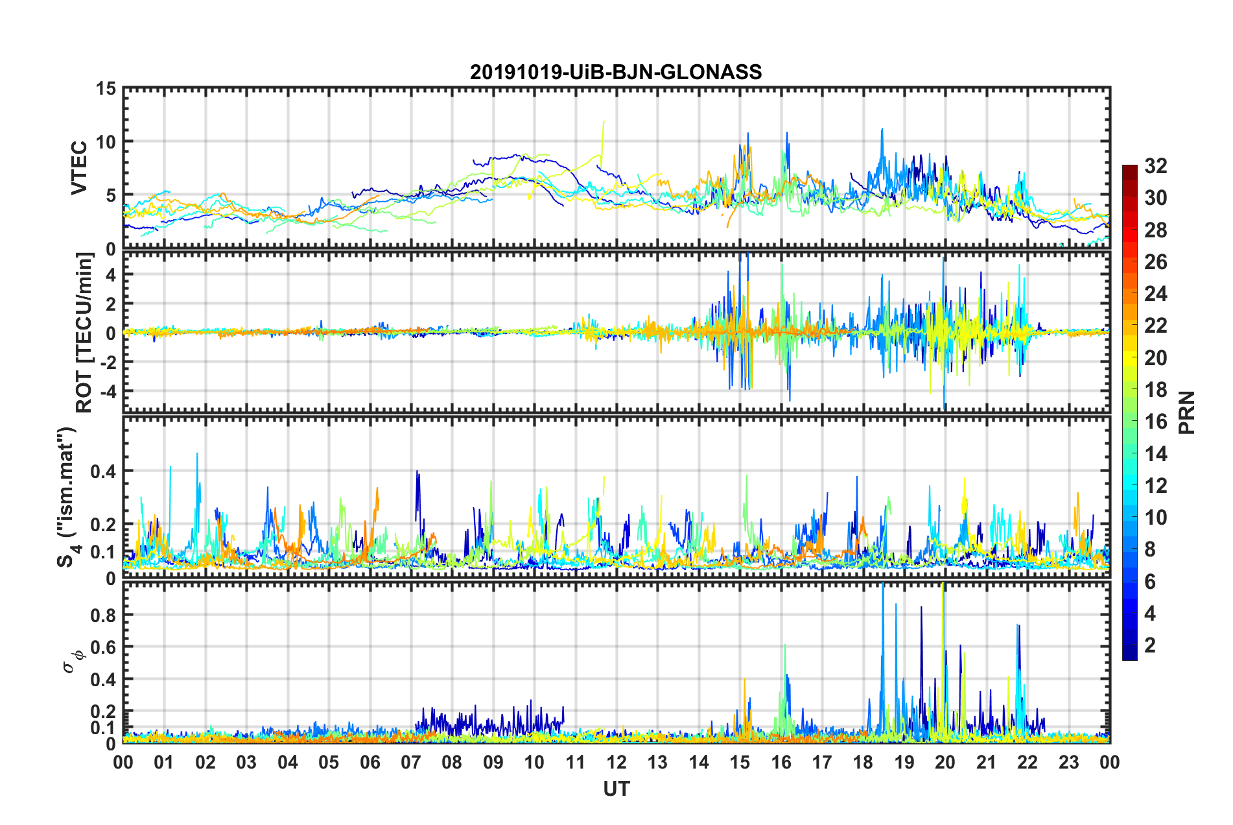Click the PRN color scale bar
Image resolution: width=1233 pixels, height=825 pixels.
(x=1130, y=413)
